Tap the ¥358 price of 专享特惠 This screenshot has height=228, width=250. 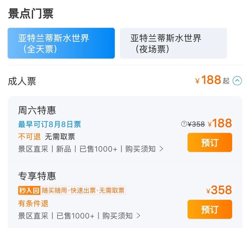click(219, 190)
